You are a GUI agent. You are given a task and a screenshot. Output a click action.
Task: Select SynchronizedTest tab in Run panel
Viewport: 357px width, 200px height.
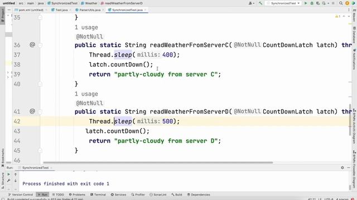click(35, 168)
